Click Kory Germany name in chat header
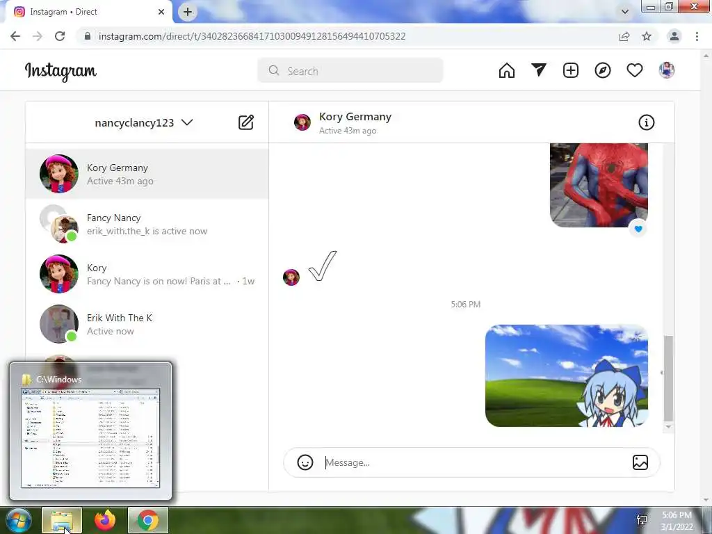 pyautogui.click(x=355, y=117)
